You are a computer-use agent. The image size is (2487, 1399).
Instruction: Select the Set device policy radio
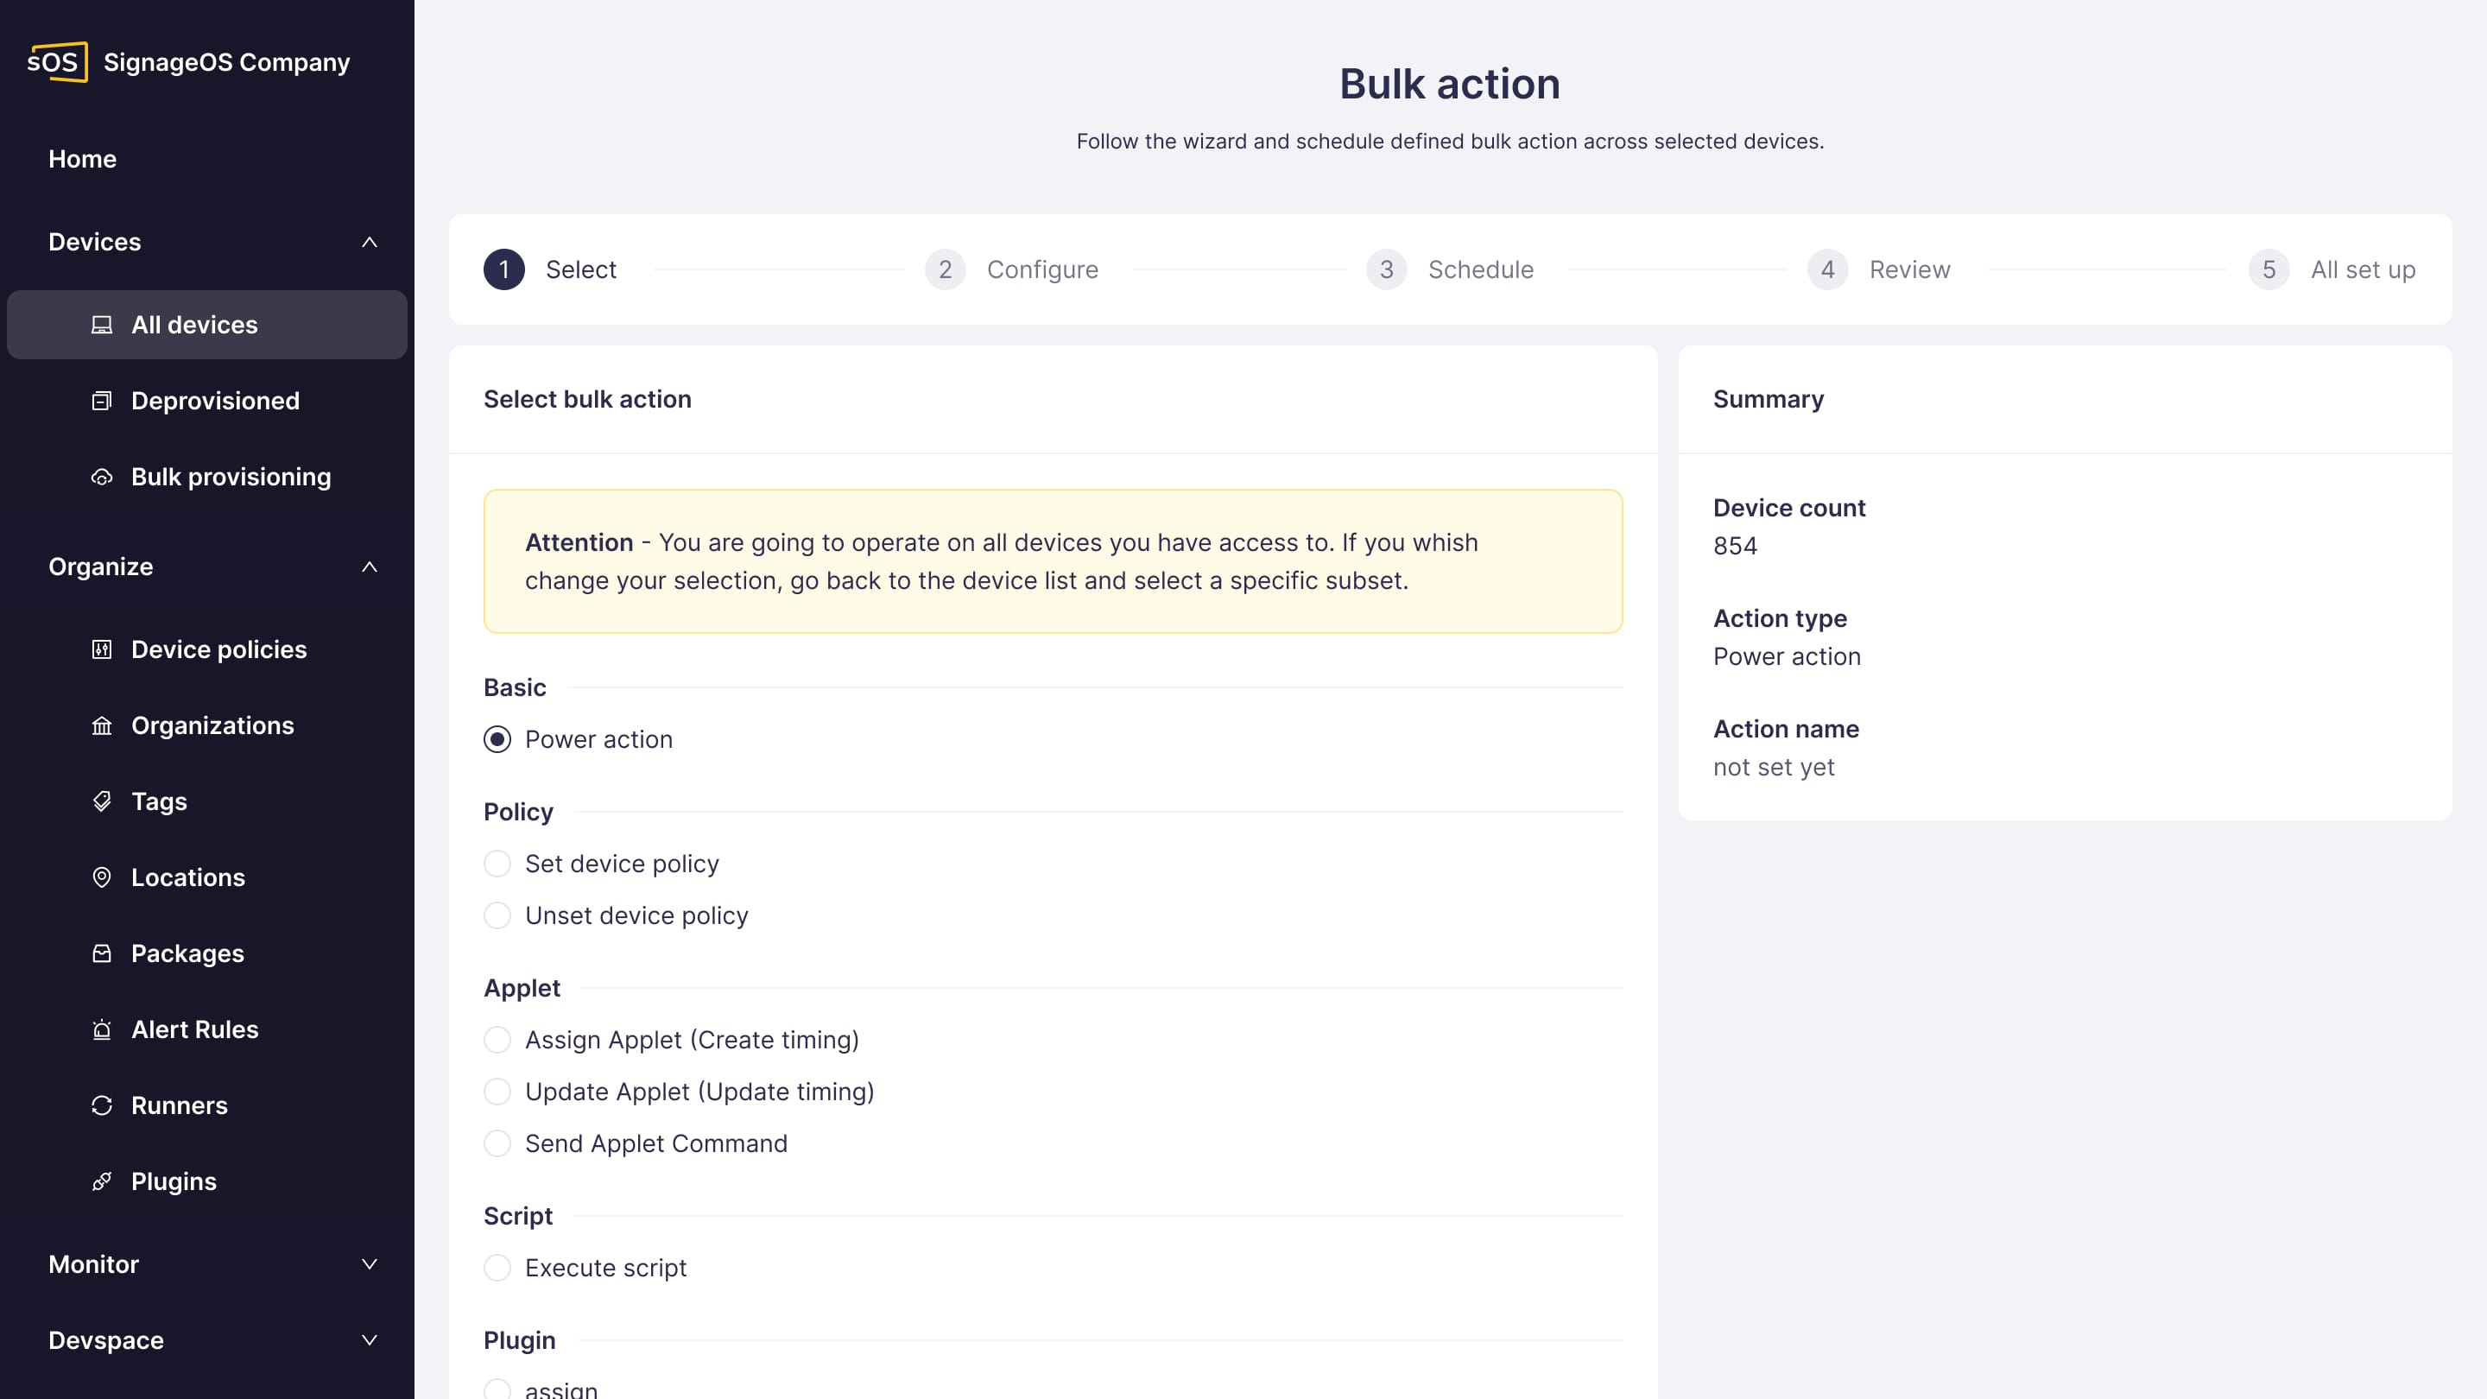(x=497, y=864)
